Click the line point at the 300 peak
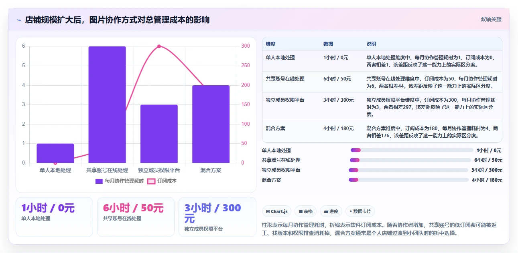Image resolution: width=518 pixels, height=253 pixels. [x=159, y=46]
